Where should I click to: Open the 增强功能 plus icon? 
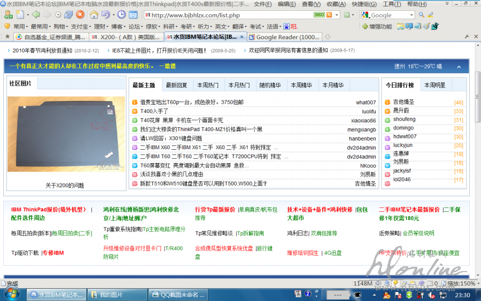tap(365, 26)
